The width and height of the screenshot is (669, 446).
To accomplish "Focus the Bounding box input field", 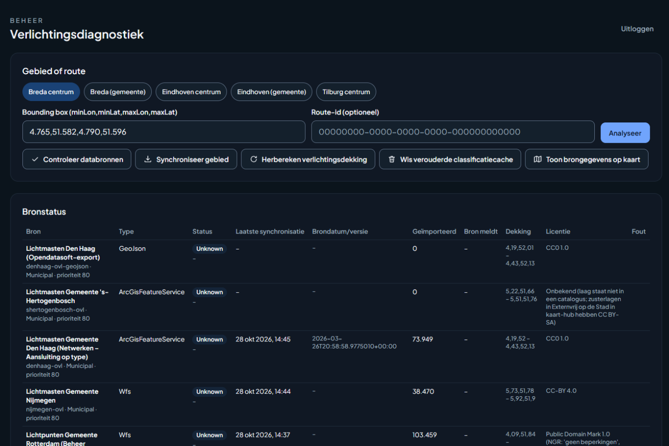I will point(164,132).
